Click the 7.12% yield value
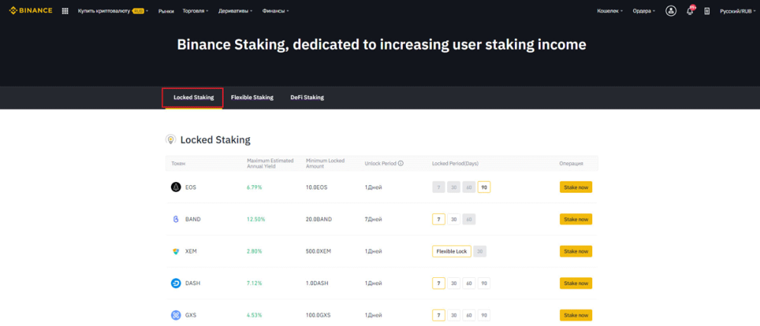Viewport: 760px width, 326px height. tap(254, 283)
